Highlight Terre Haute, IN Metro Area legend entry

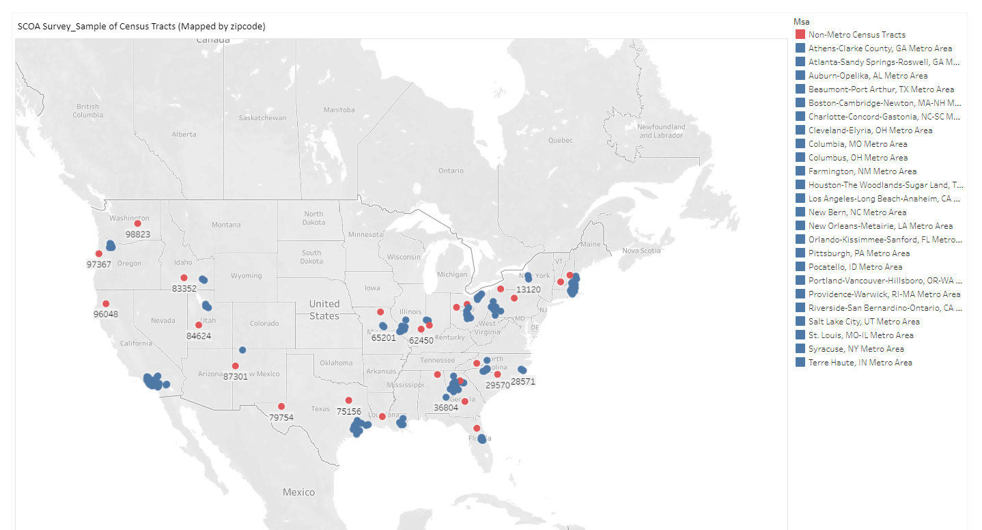(x=860, y=363)
